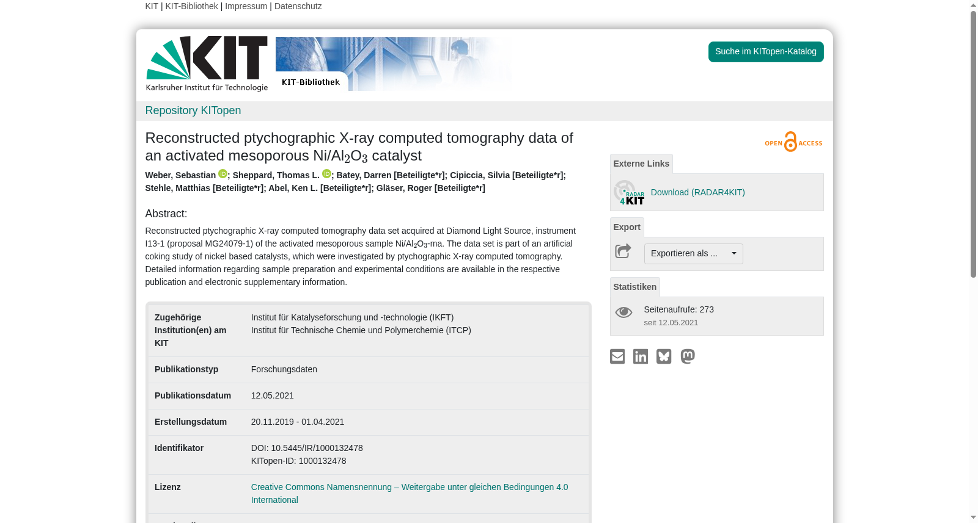
Task: Click the Open Access logo
Action: (x=793, y=142)
